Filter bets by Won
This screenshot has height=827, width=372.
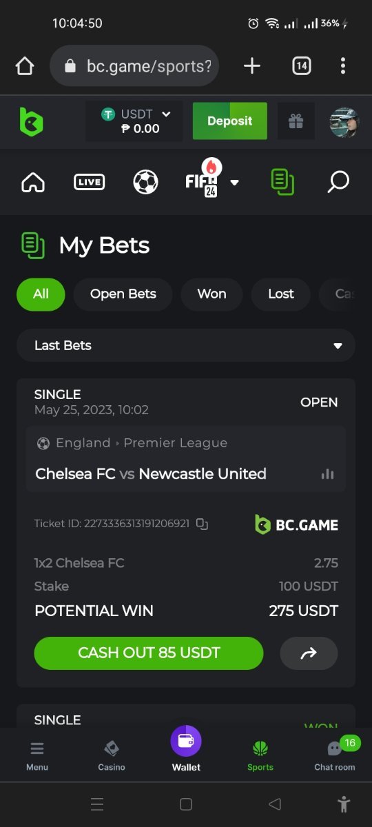[x=211, y=294]
